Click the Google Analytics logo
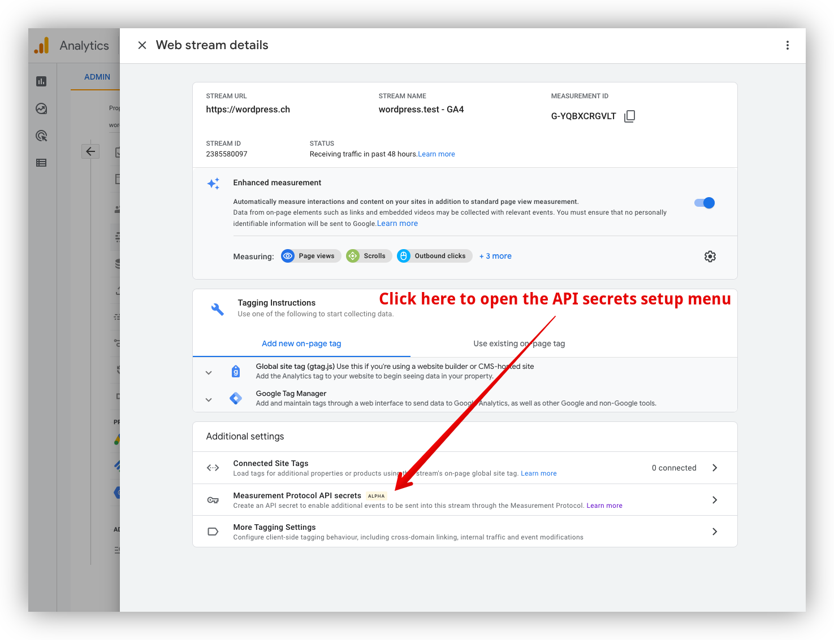This screenshot has width=834, height=640. (41, 45)
